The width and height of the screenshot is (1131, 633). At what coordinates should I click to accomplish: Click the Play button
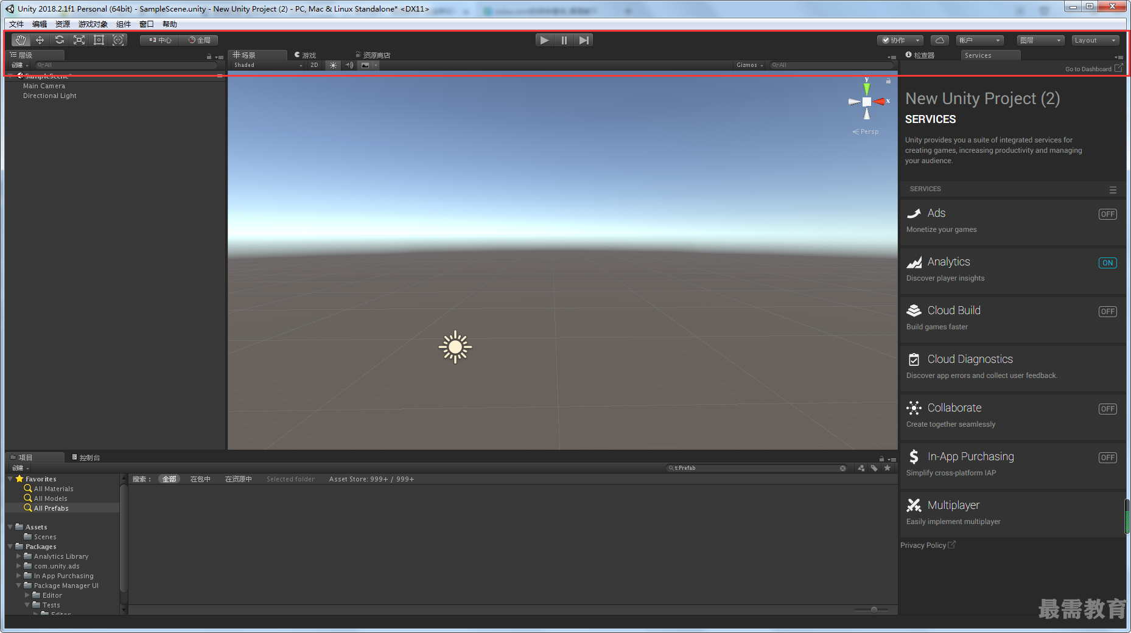coord(544,40)
